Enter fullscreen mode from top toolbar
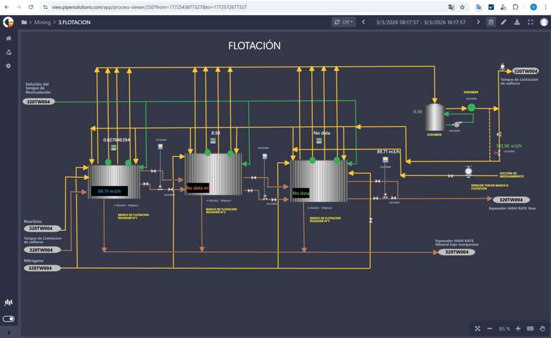Image resolution: width=551 pixels, height=338 pixels. tap(530, 22)
